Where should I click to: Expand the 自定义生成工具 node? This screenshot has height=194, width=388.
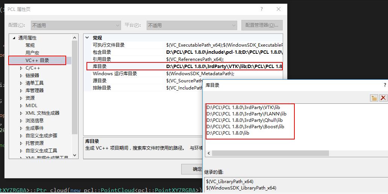pos(21,151)
